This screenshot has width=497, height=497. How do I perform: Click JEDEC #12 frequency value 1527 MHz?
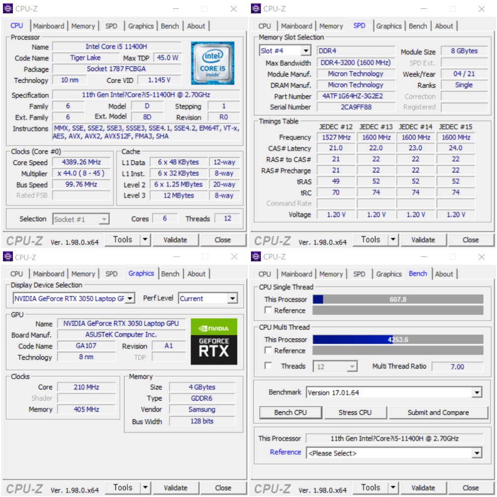[x=336, y=137]
